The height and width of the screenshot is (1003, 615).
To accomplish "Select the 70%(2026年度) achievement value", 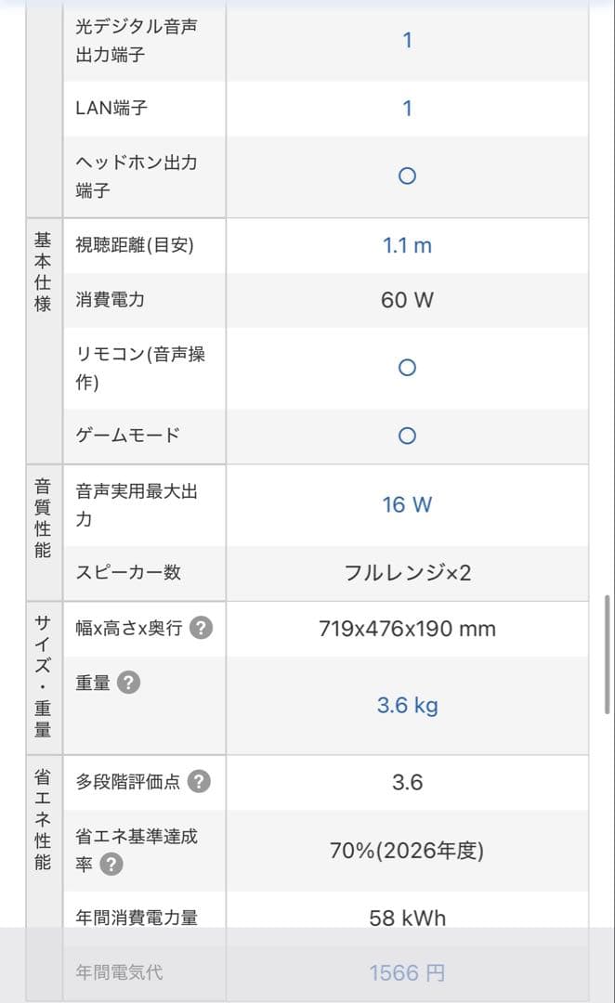I will [x=406, y=850].
